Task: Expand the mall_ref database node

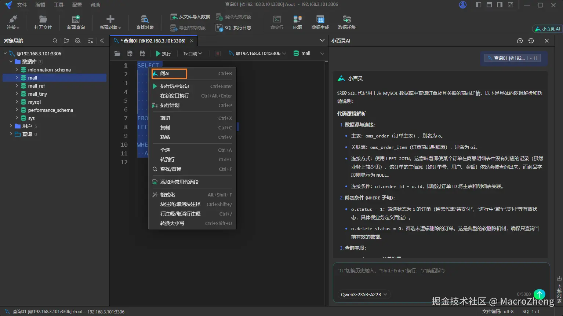Action: point(17,85)
